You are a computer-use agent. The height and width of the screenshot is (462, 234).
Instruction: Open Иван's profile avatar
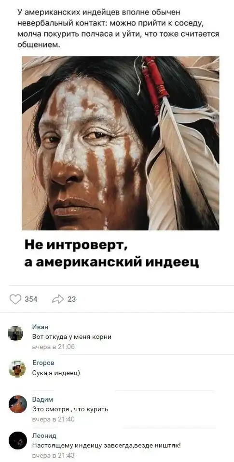pos(16,334)
